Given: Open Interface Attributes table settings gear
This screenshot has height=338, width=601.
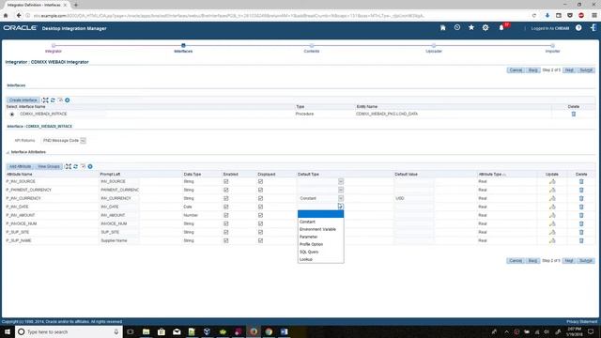Looking at the screenshot, I should (90, 166).
